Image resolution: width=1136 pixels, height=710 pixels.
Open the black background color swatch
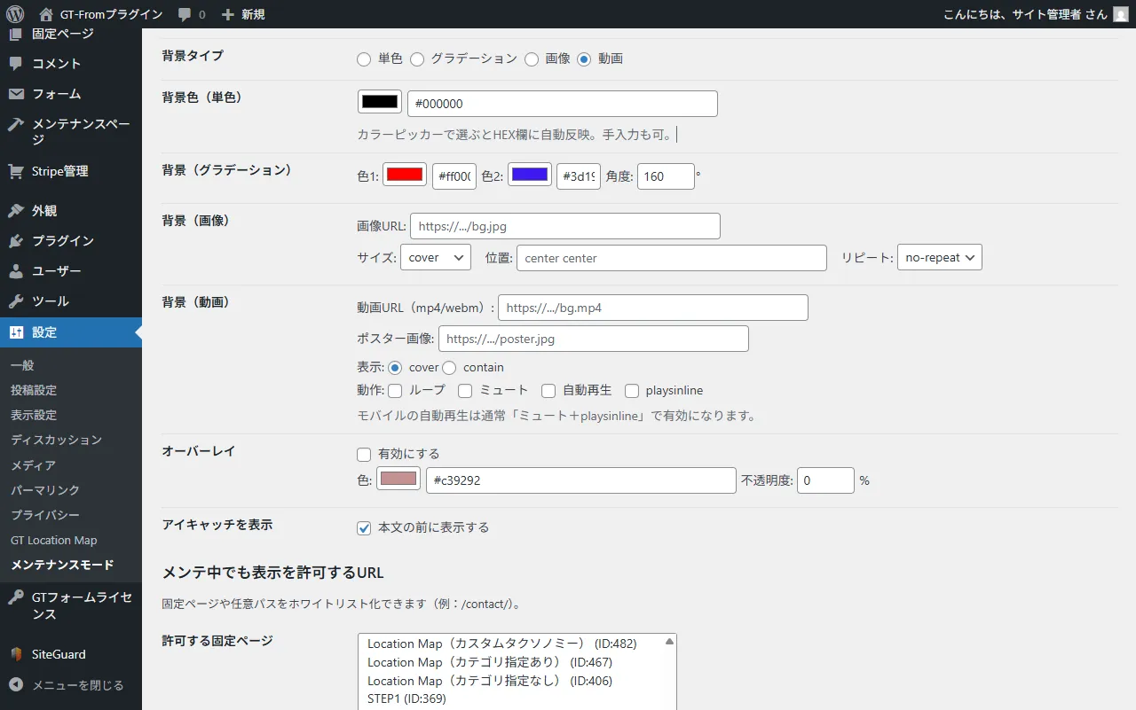380,102
